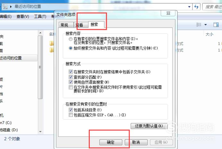Click the second folder icon in file list

pyautogui.click(x=52, y=50)
